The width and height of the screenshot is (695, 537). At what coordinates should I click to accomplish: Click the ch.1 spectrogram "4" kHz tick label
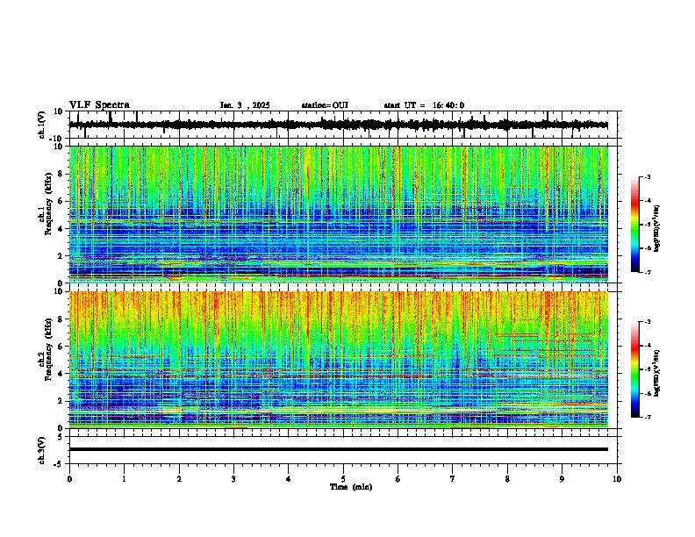(61, 229)
